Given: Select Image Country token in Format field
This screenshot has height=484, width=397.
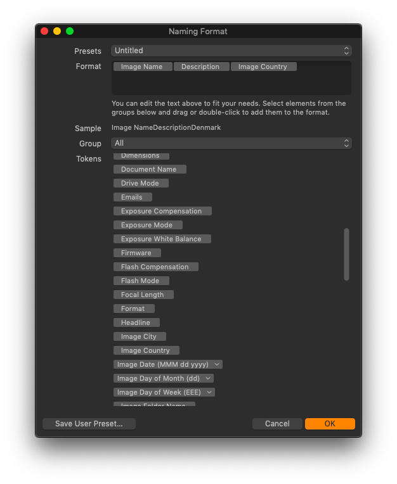Looking at the screenshot, I should point(264,67).
